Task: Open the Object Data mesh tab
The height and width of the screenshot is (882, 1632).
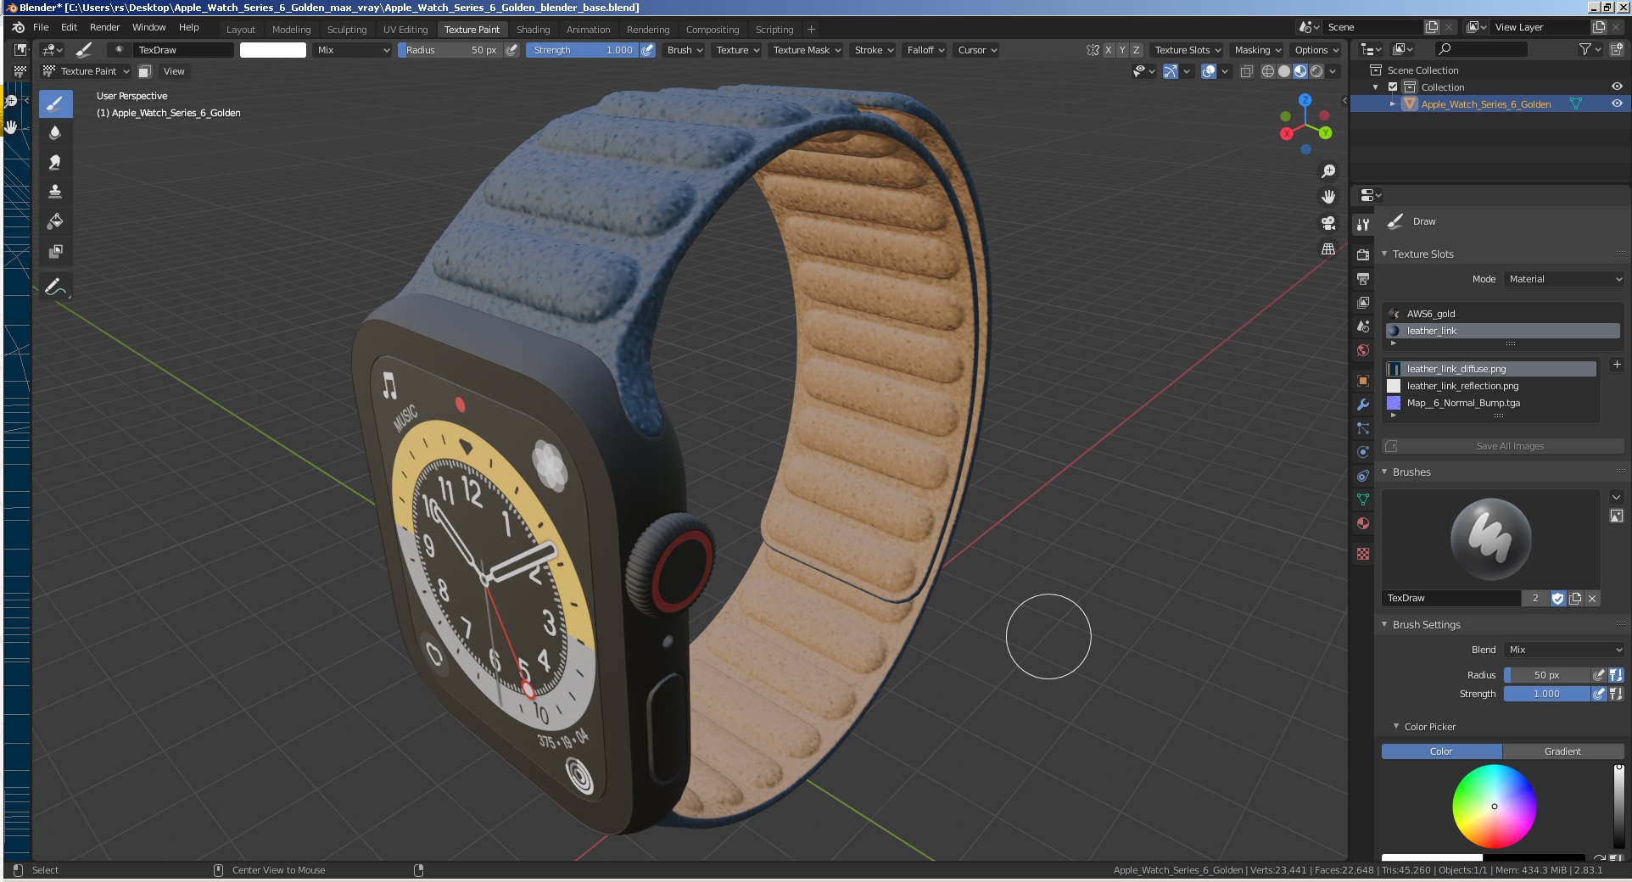Action: tap(1363, 500)
